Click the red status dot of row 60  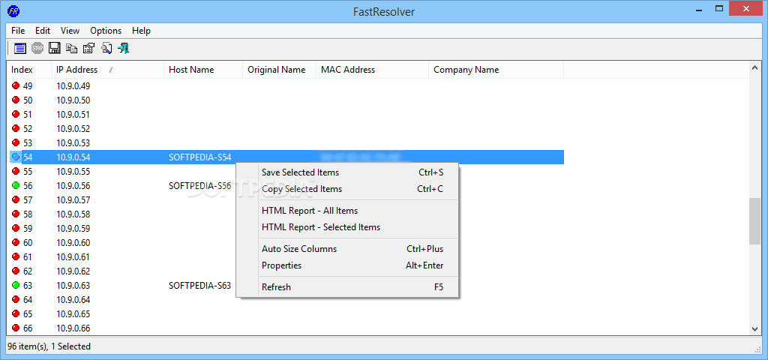click(x=16, y=242)
